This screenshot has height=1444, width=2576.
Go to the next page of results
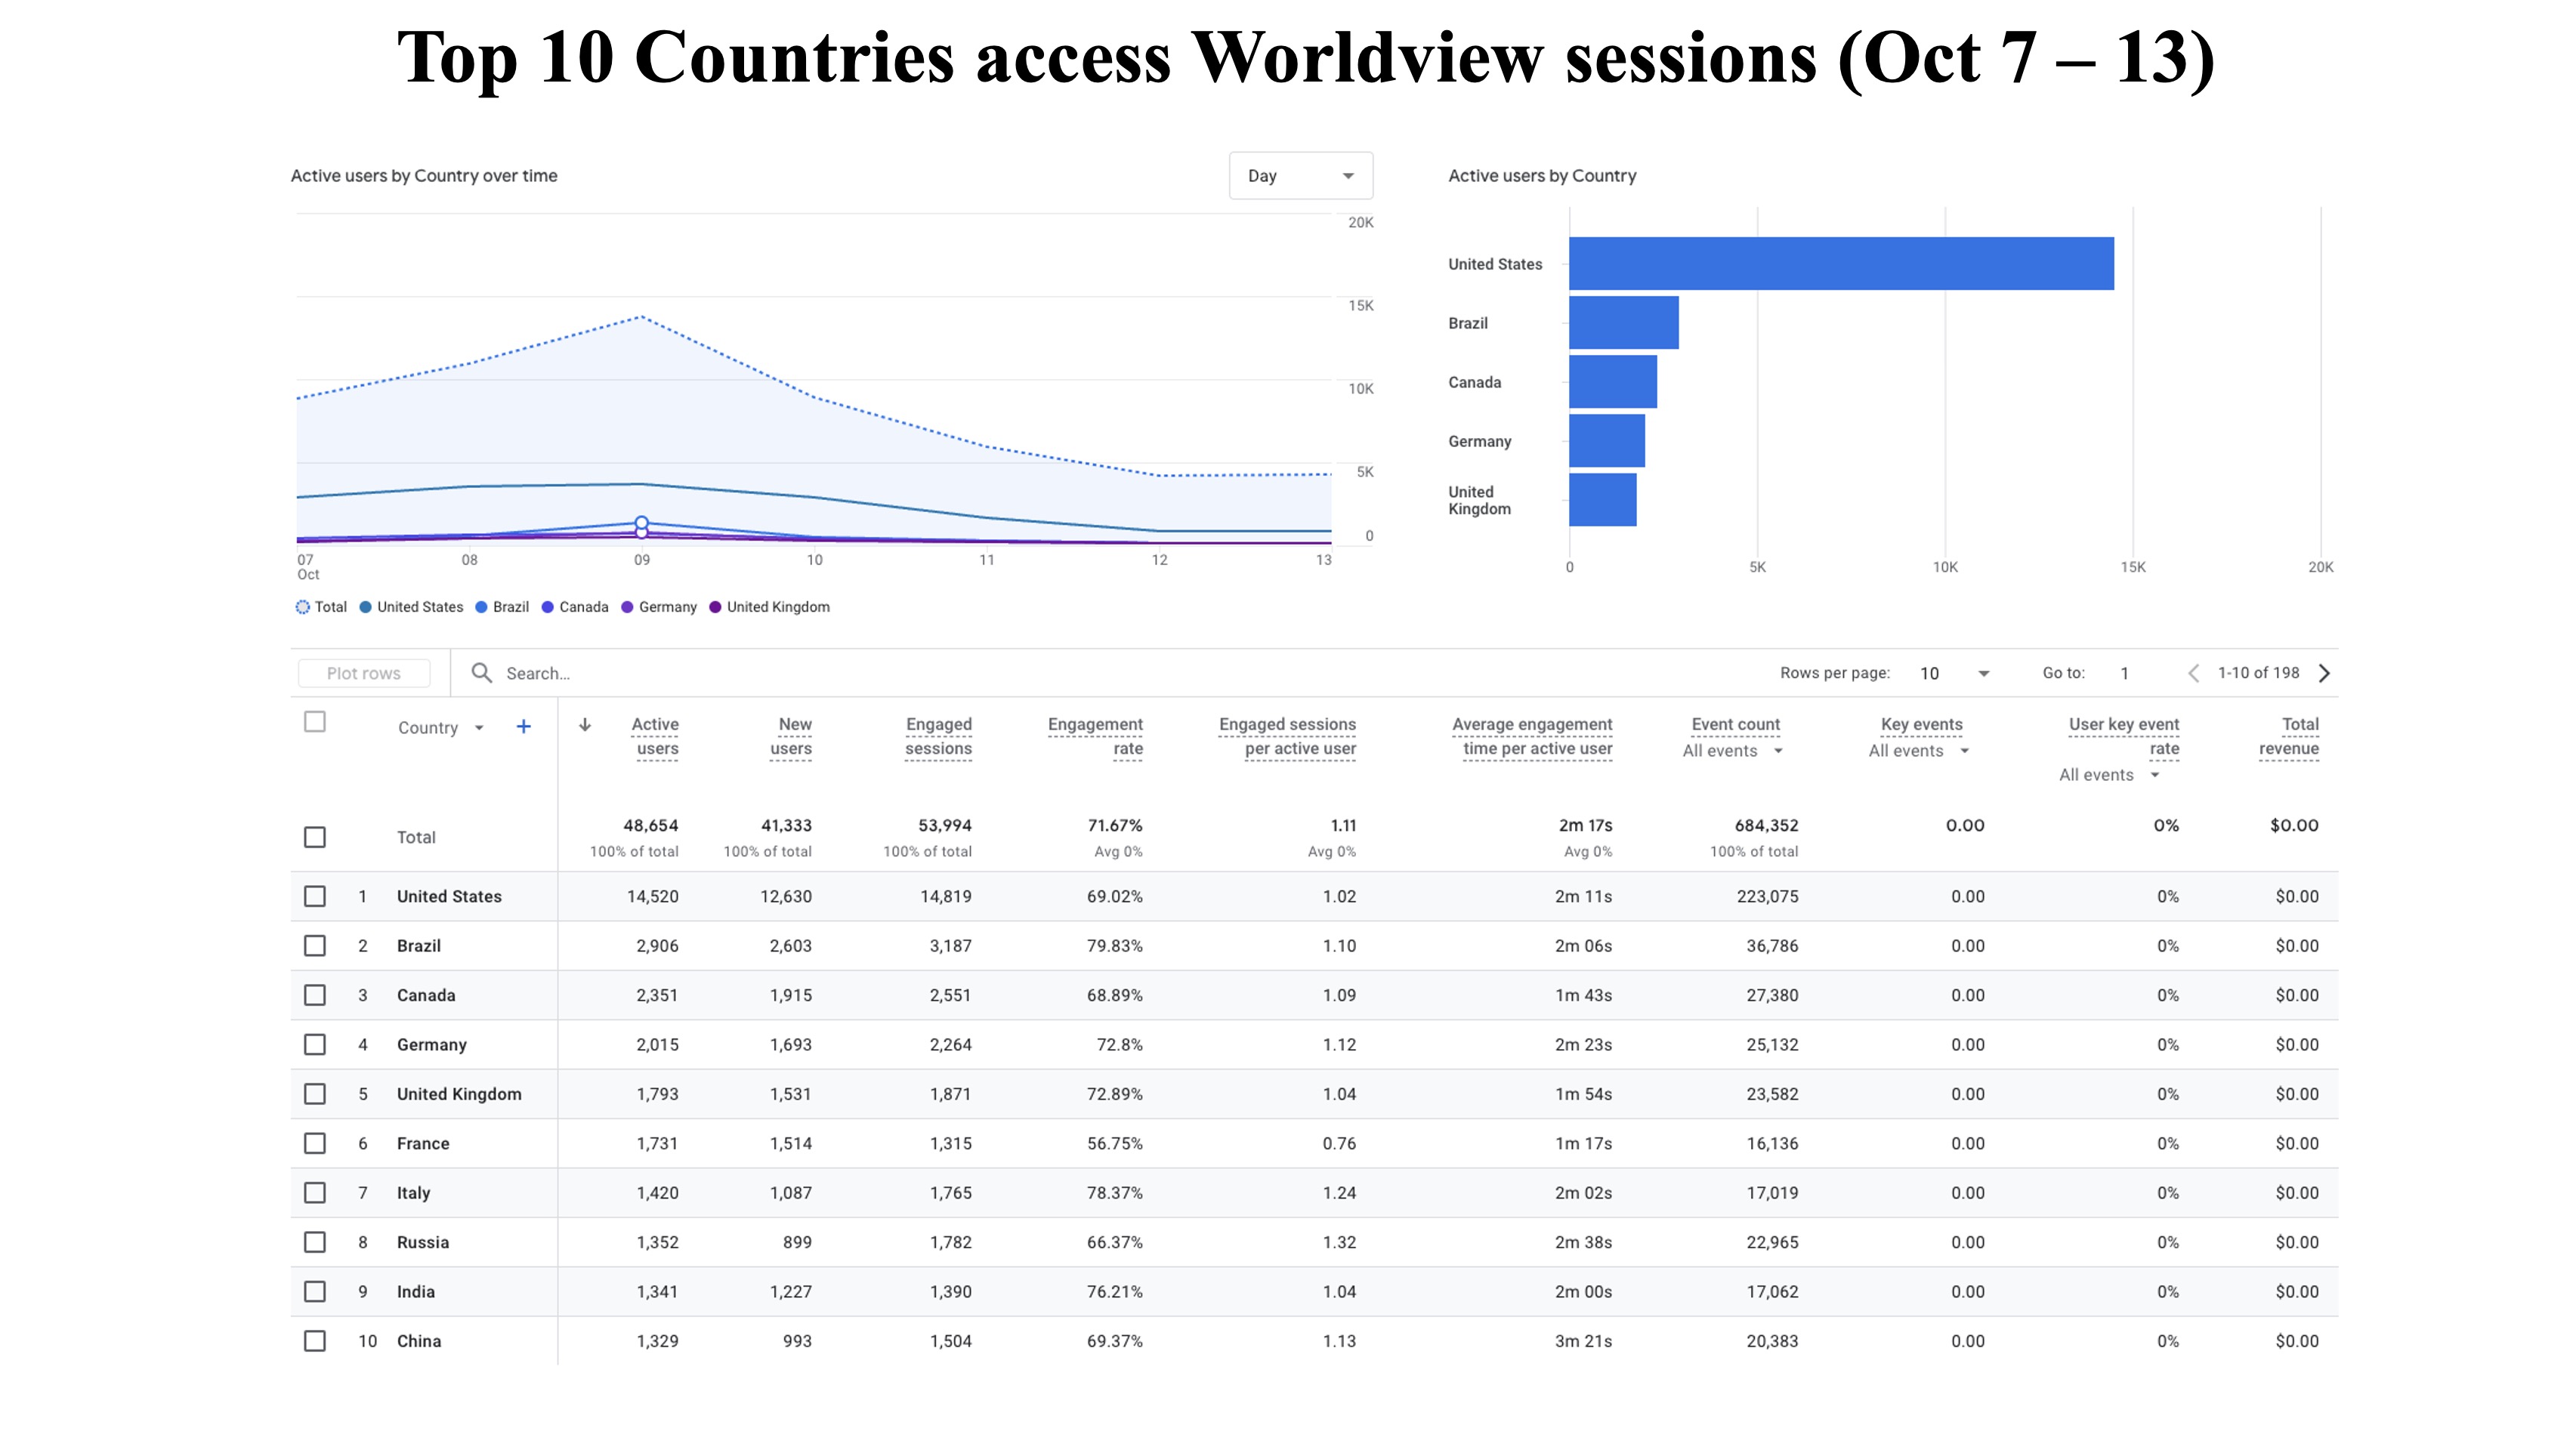coord(2325,673)
